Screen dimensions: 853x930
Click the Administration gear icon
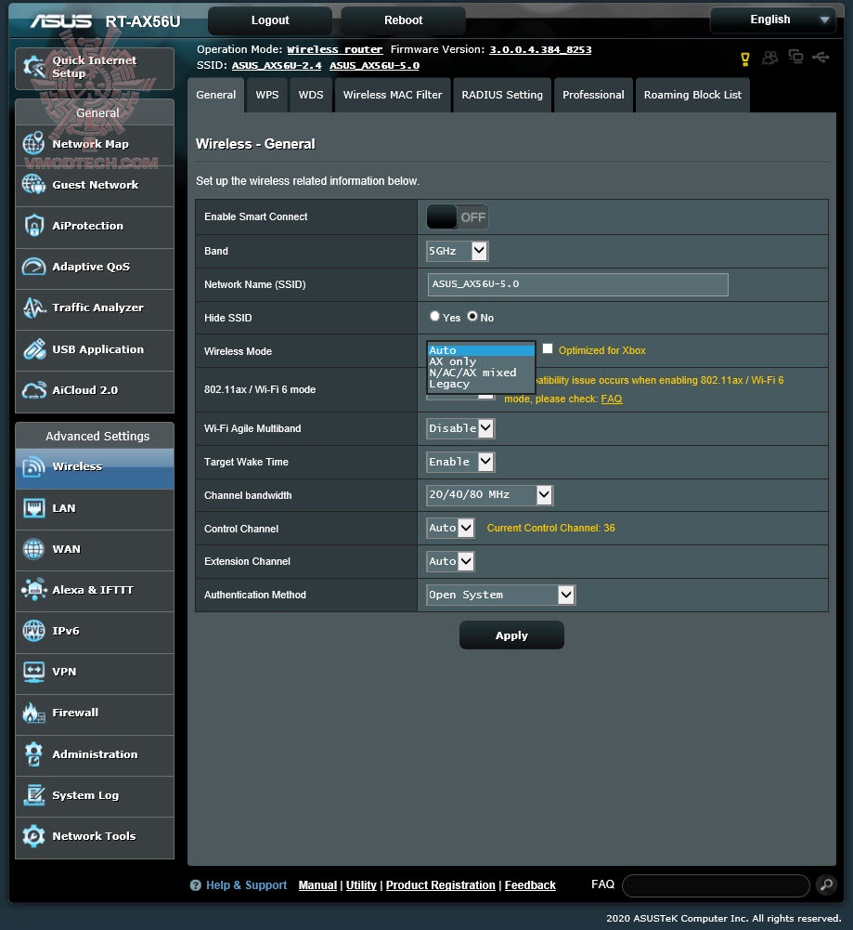point(33,753)
